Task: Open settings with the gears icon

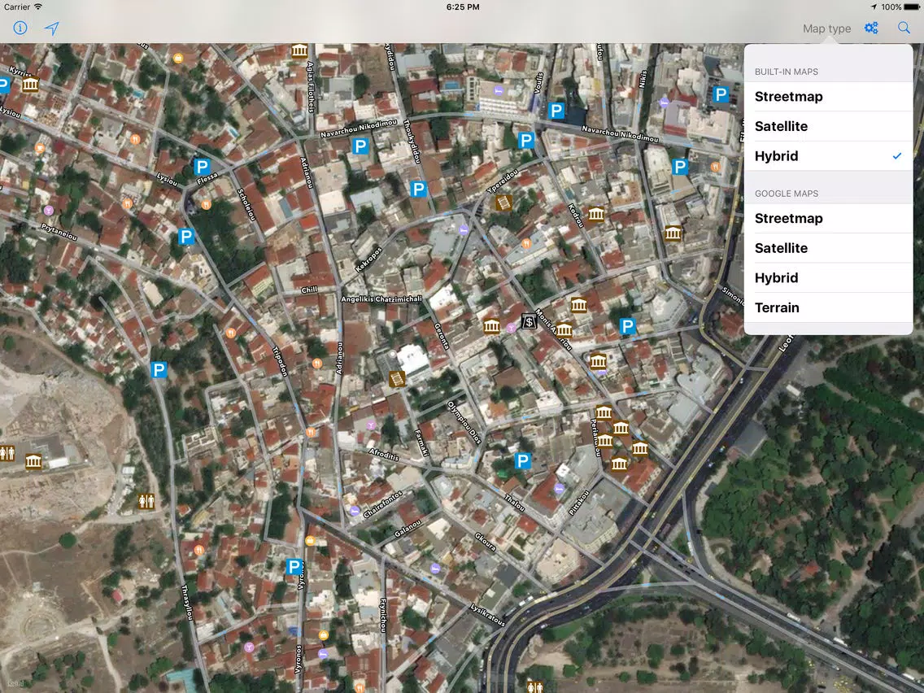Action: click(871, 28)
